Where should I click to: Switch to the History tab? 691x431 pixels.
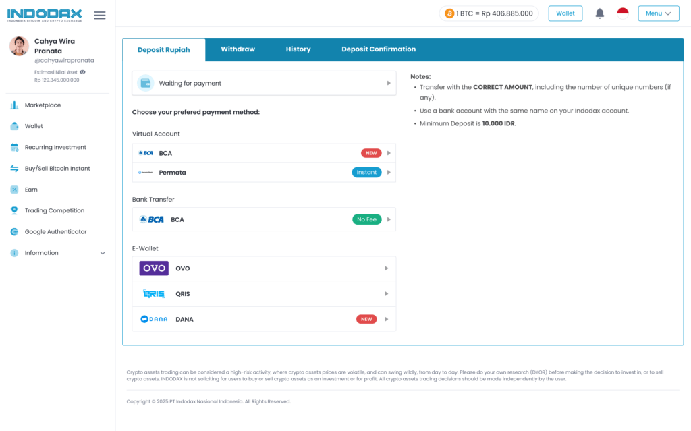pos(298,49)
